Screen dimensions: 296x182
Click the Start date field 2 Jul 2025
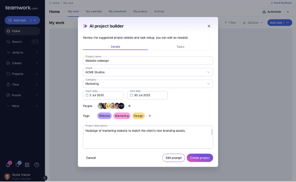pyautogui.click(x=103, y=95)
